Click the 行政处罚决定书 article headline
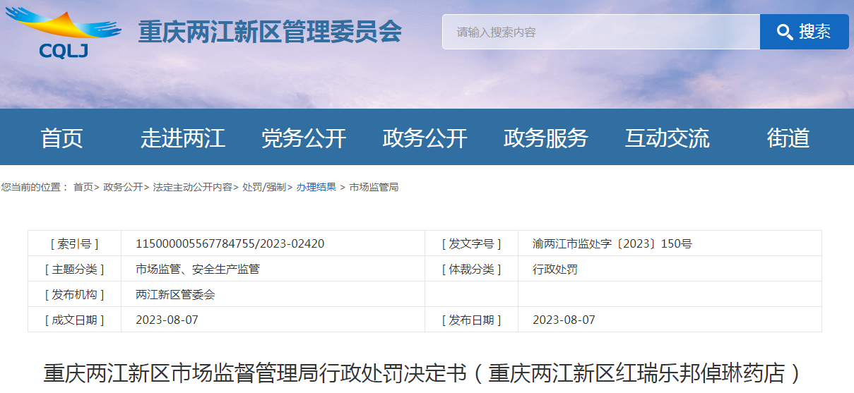 (424, 373)
